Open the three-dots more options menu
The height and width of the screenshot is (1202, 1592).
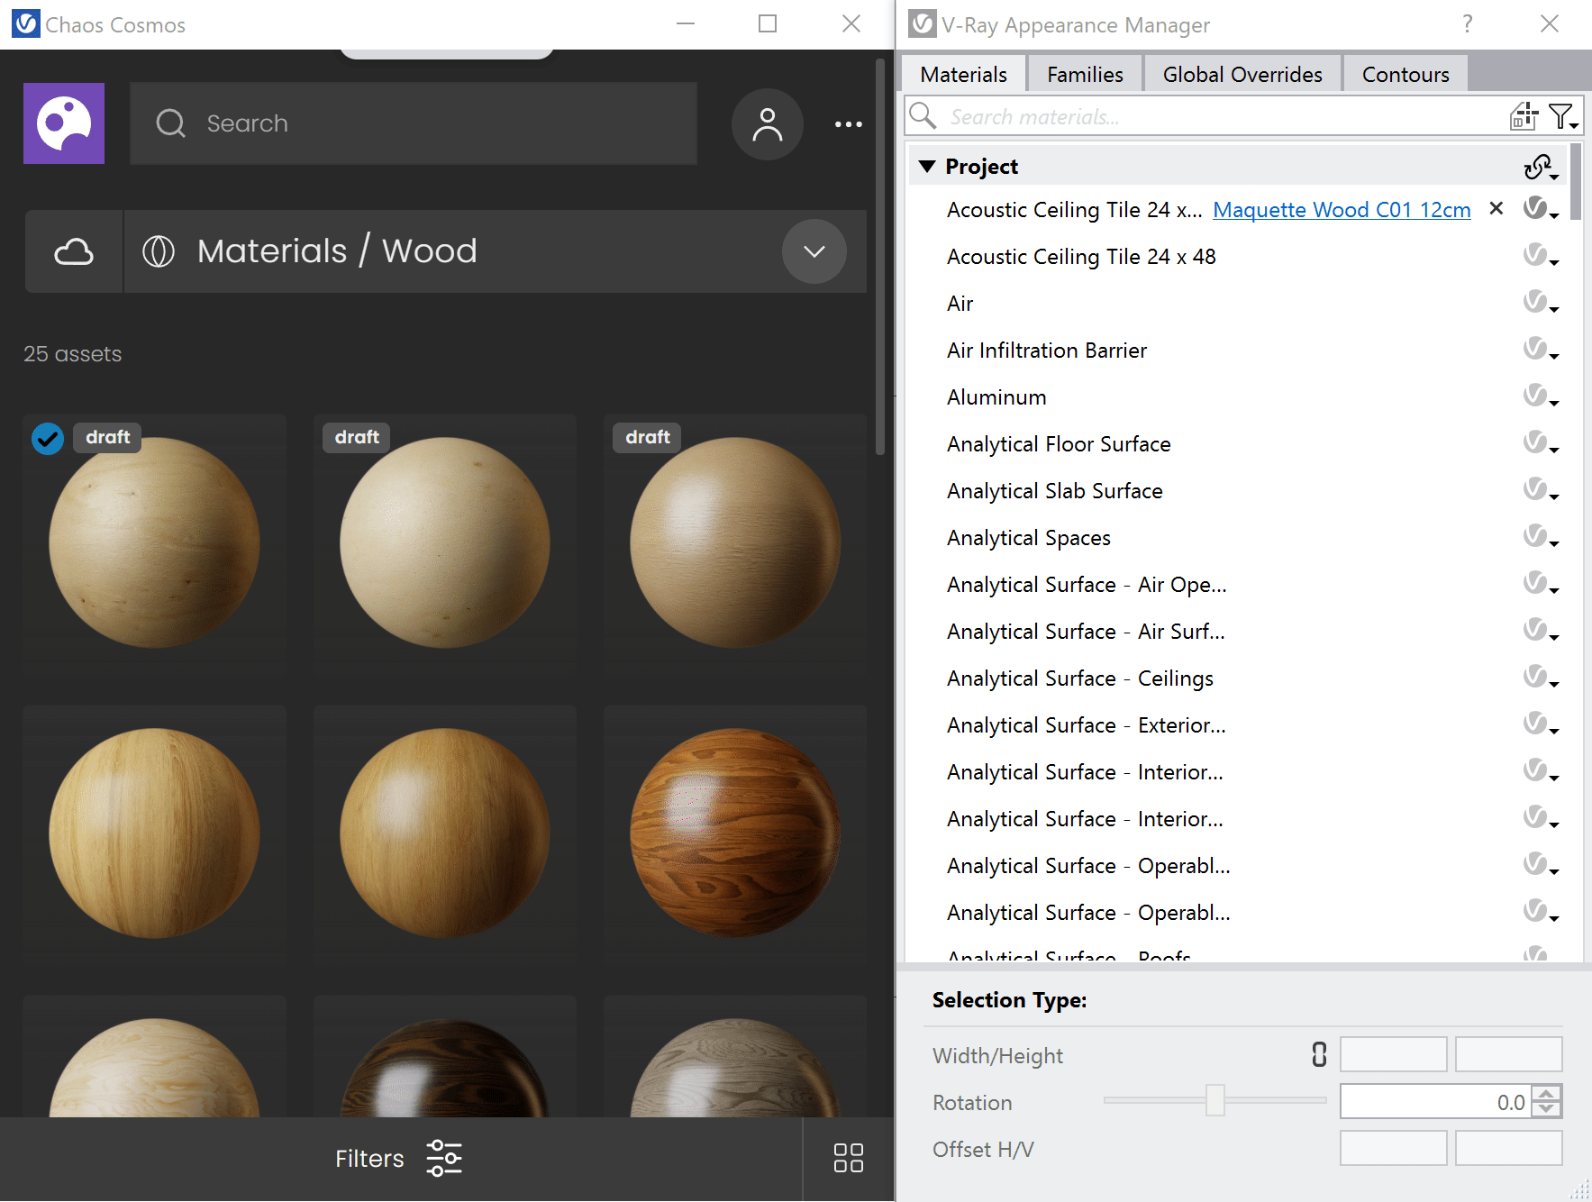point(848,124)
